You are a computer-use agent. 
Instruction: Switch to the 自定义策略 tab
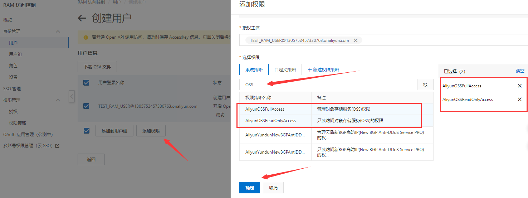coord(285,69)
